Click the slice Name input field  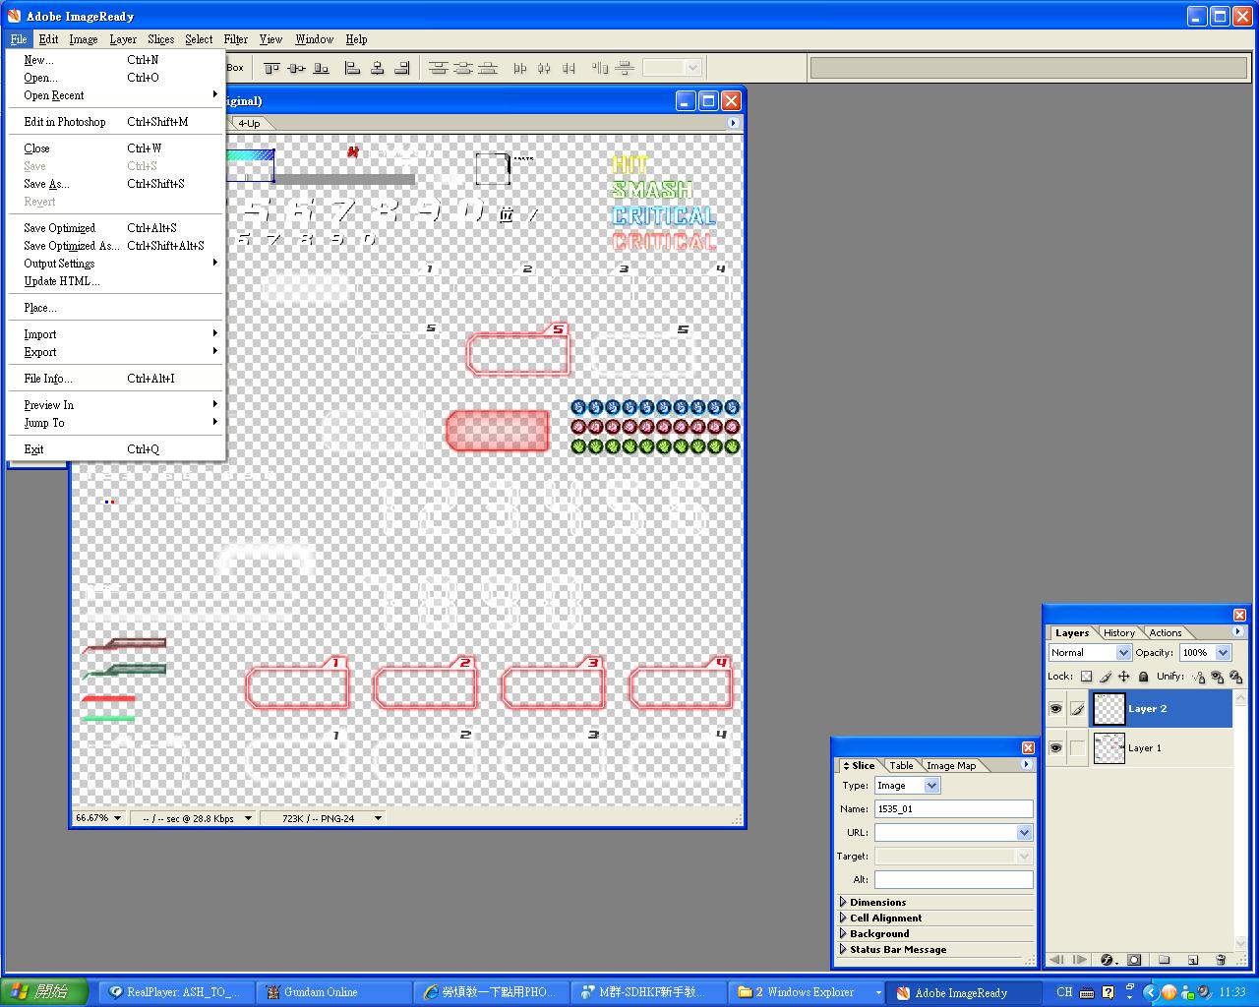point(952,809)
